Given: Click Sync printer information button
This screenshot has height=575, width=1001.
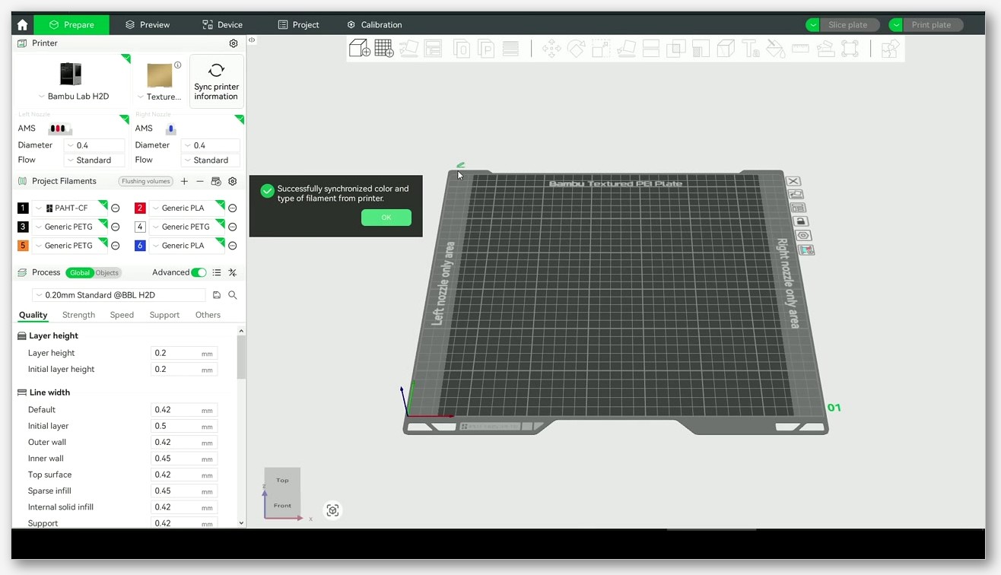Looking at the screenshot, I should 216,81.
